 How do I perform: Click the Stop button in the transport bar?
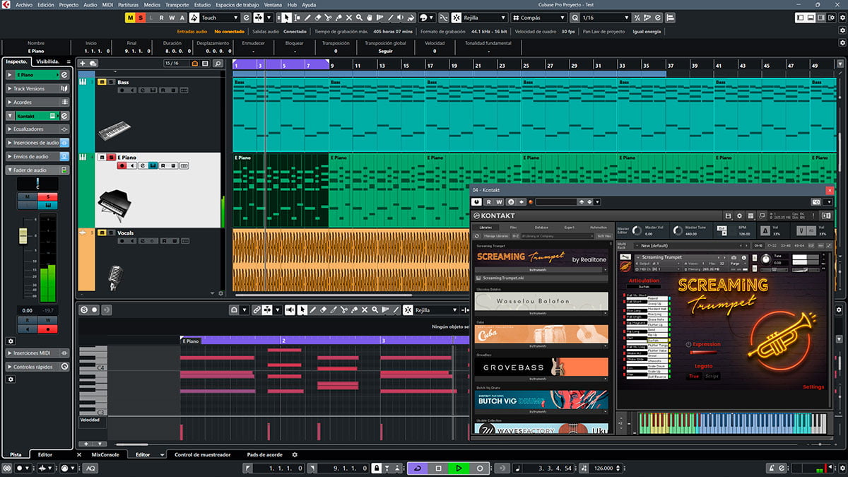(438, 468)
